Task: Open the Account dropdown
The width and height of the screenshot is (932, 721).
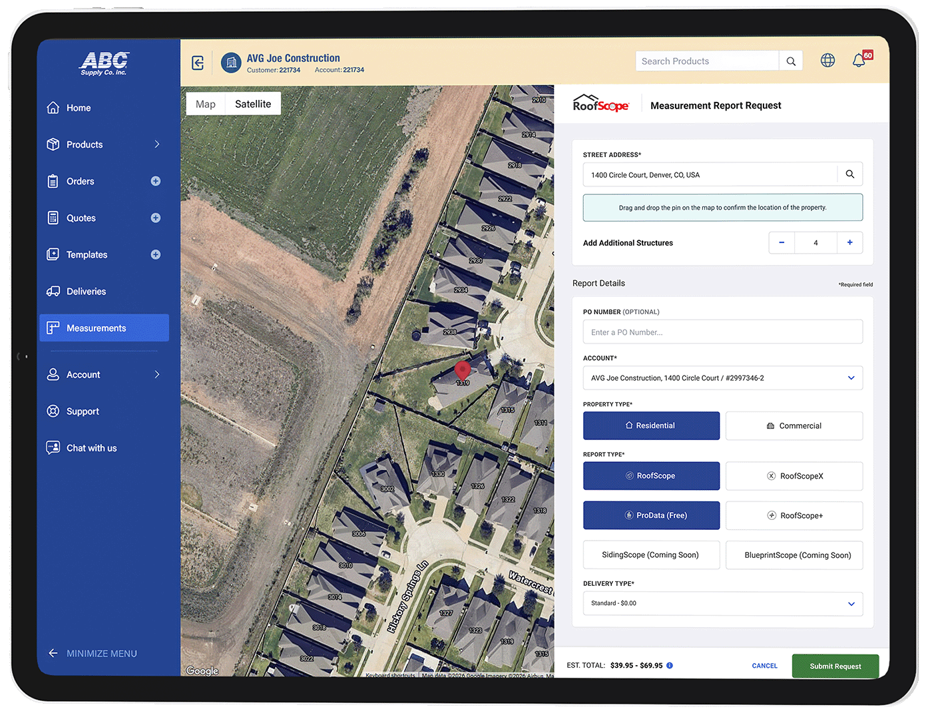Action: tap(723, 378)
